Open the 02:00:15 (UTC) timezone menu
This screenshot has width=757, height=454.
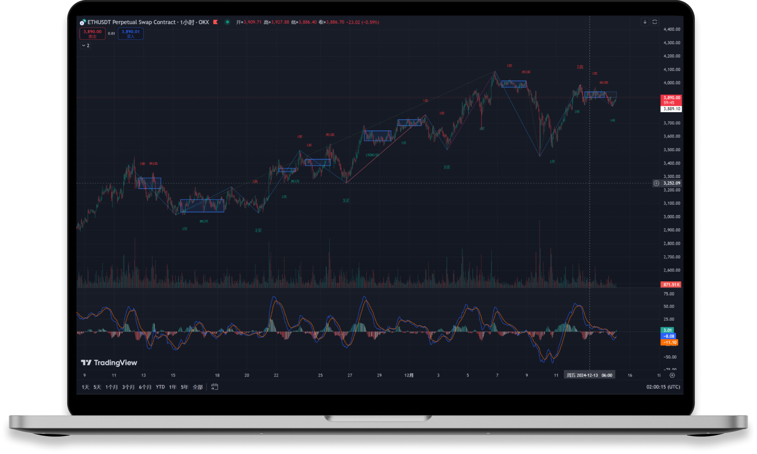[663, 387]
